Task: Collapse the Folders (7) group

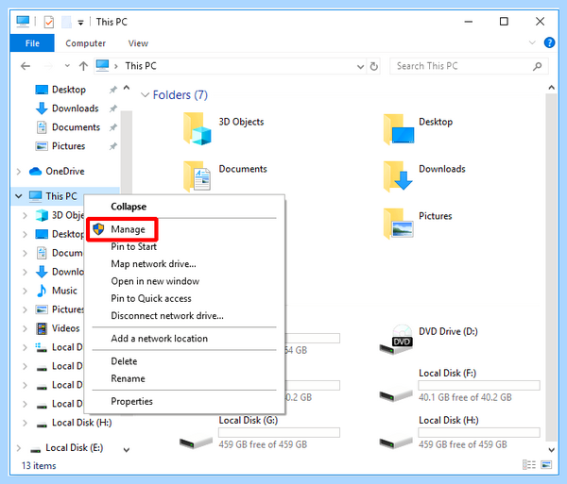Action: [x=145, y=95]
